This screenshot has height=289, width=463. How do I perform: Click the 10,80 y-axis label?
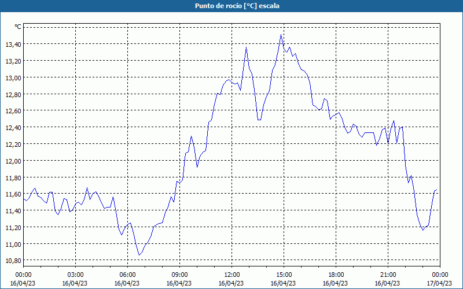click(x=13, y=261)
